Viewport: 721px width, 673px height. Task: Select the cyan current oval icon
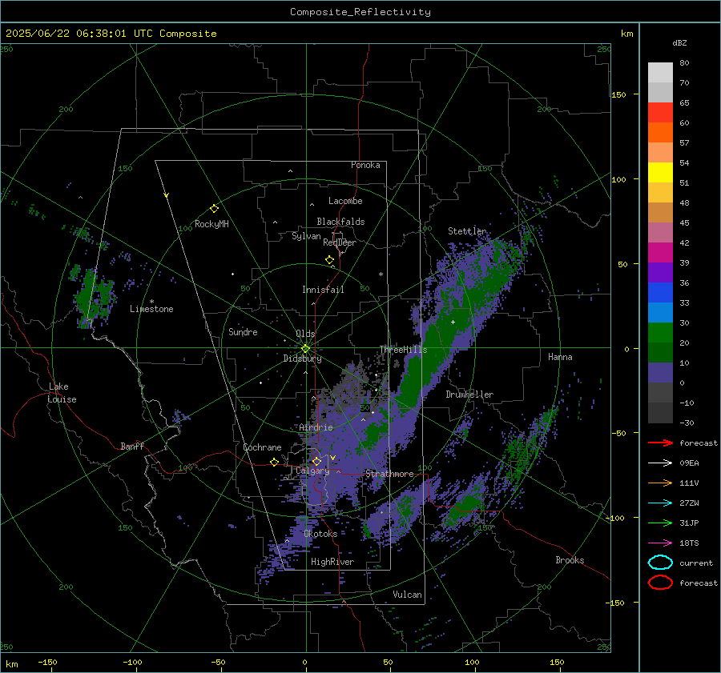click(660, 563)
